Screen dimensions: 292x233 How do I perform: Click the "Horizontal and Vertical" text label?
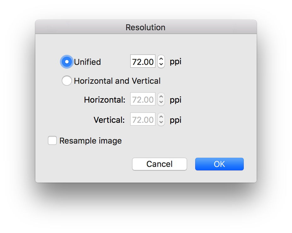point(117,81)
